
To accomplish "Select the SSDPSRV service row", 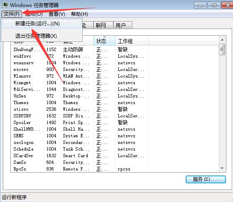I will pyautogui.click(x=80, y=116).
